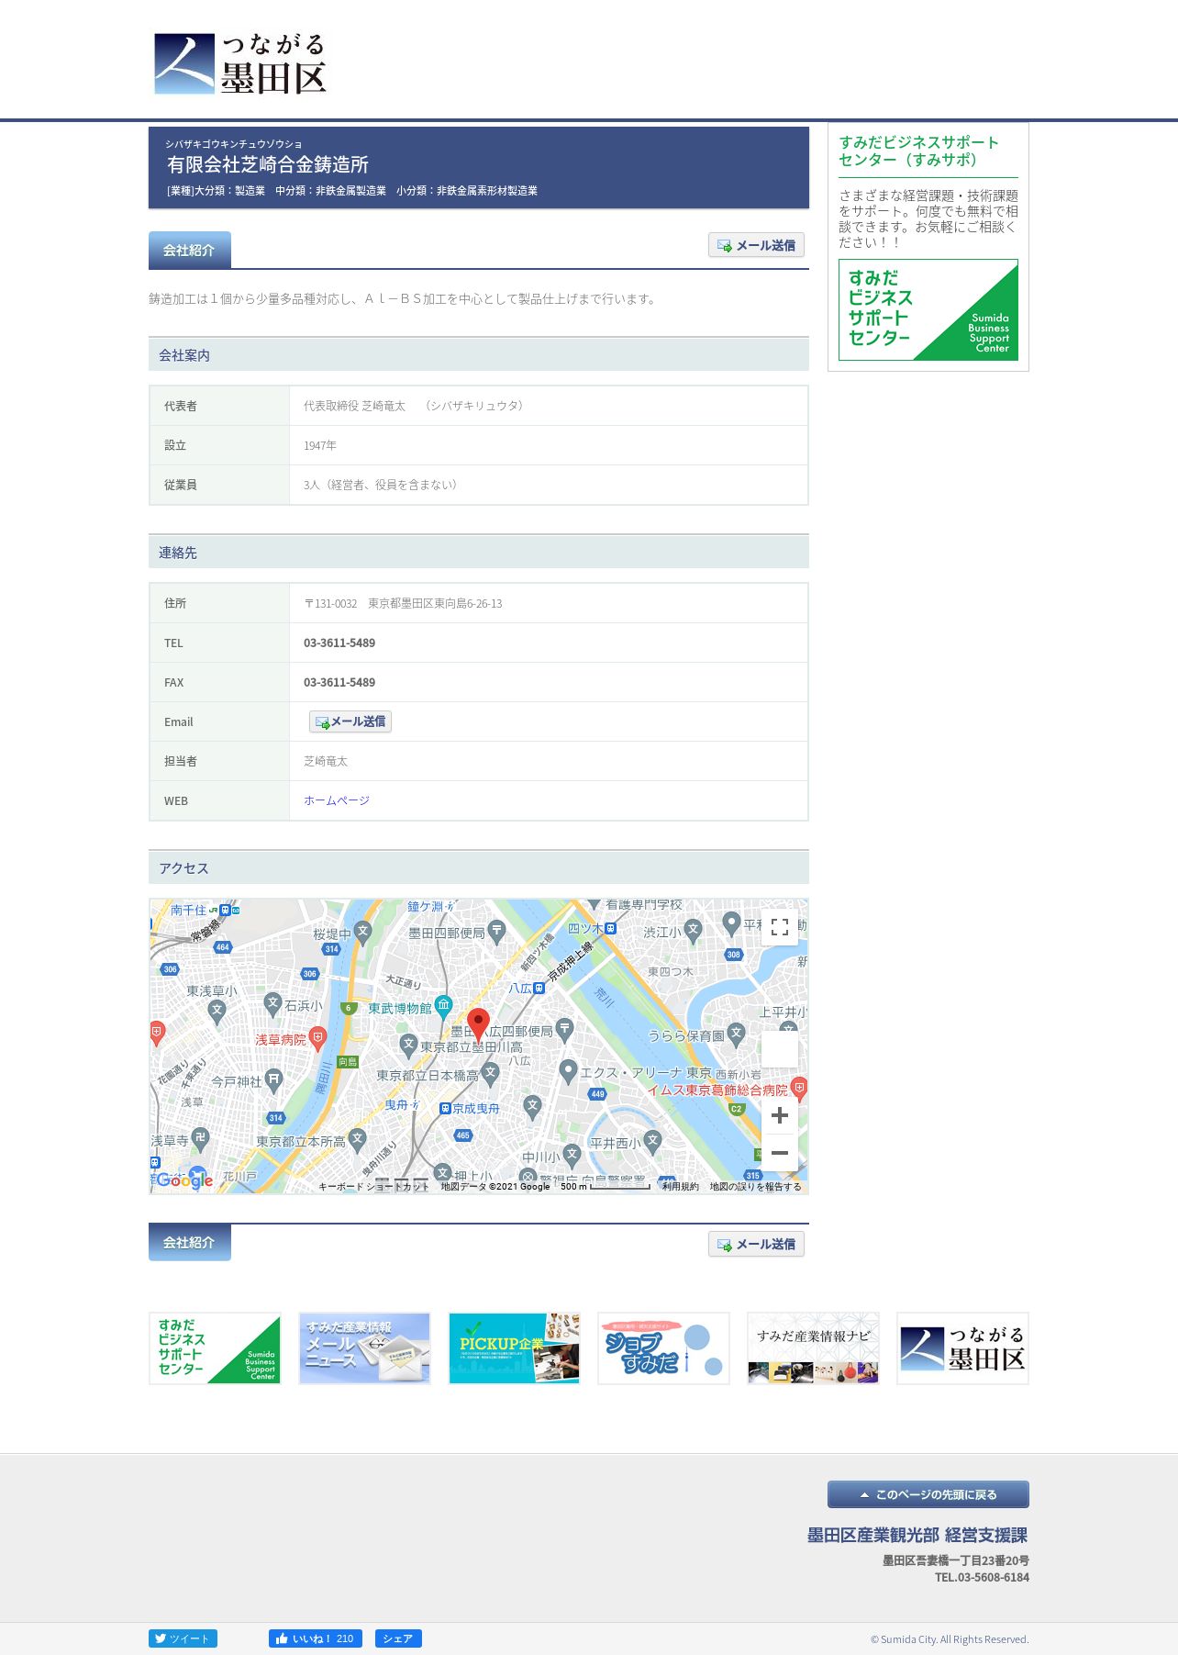Click the Twitter ツイート button
The width and height of the screenshot is (1178, 1655).
click(183, 1638)
